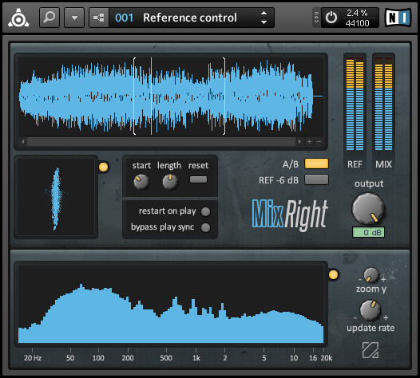Open the dropdown arrow menu in the header
The image size is (420, 378).
[x=74, y=18]
